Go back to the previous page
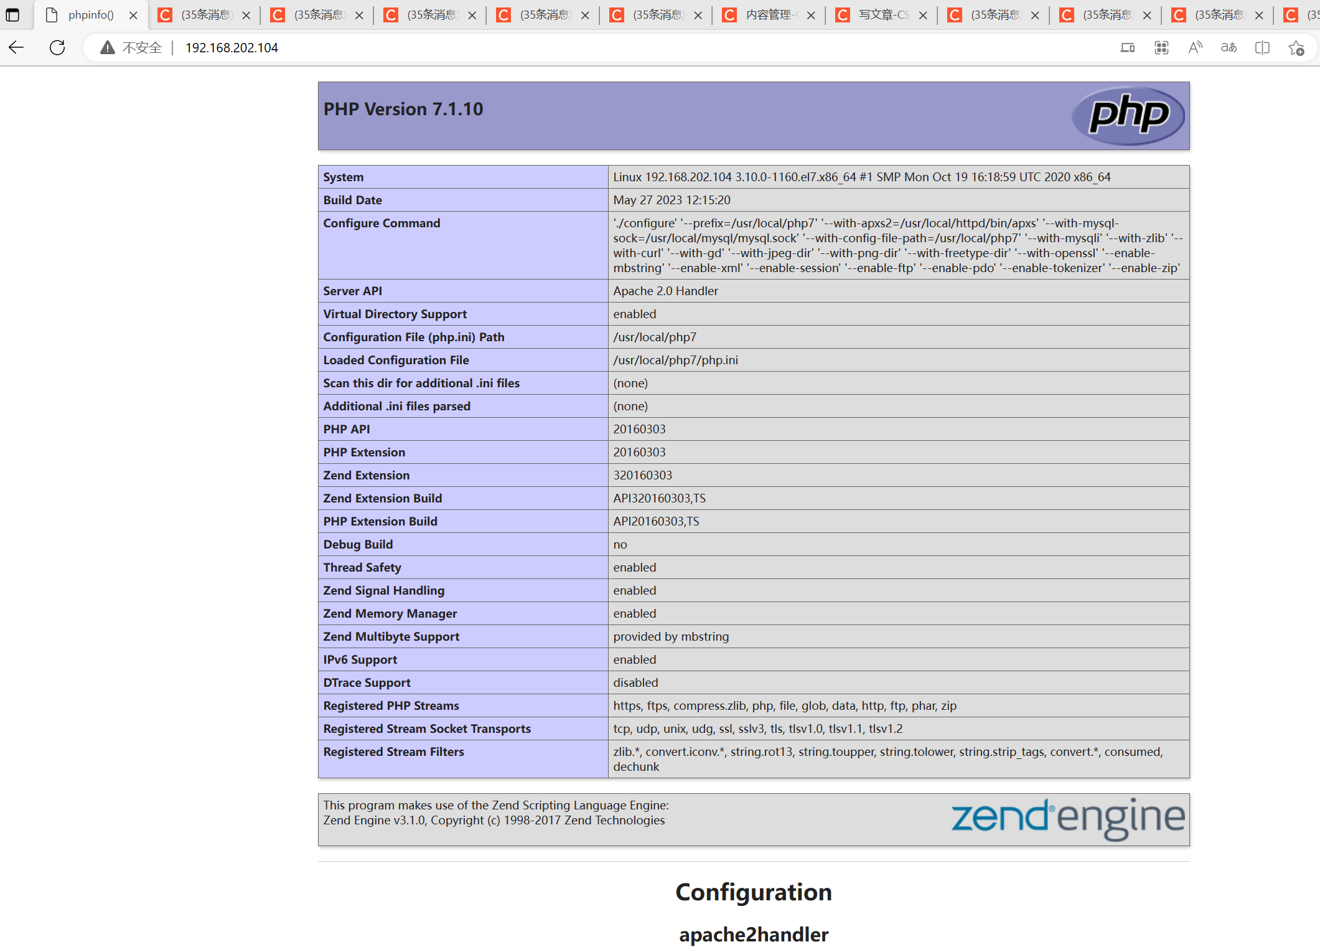The image size is (1320, 952). (16, 47)
